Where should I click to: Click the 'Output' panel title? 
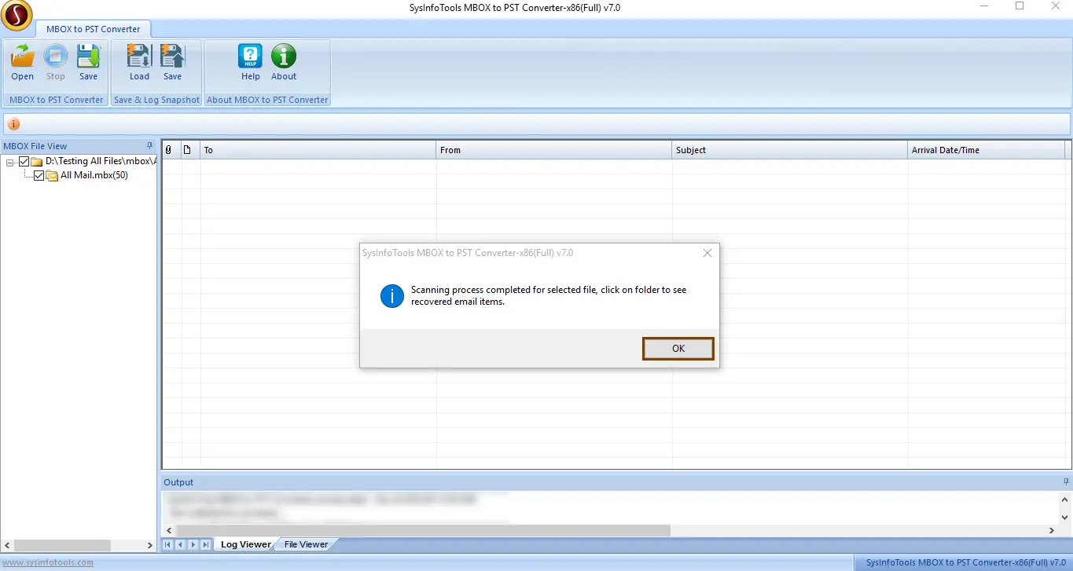(178, 482)
